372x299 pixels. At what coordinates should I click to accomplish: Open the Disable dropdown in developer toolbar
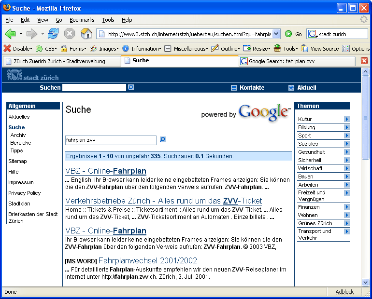(18, 49)
